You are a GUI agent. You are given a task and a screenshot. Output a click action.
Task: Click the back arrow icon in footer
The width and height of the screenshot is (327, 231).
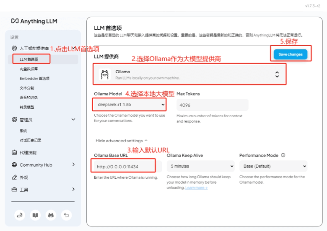[x=66, y=215]
